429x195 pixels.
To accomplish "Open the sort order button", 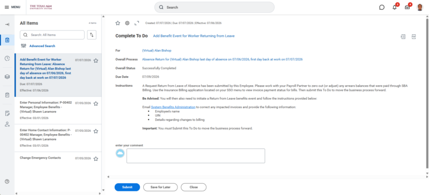I will click(92, 35).
